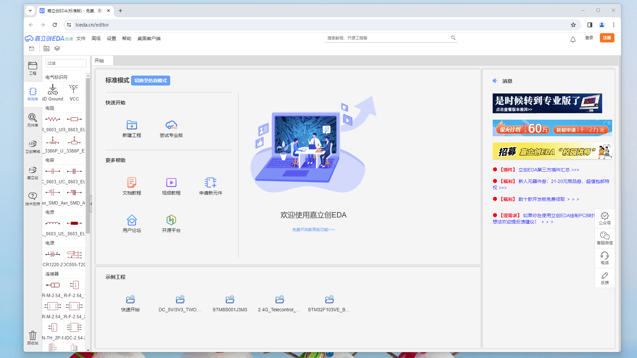Click the free education edition (免费开启教育版功能) link
The width and height of the screenshot is (637, 358).
pyautogui.click(x=313, y=229)
